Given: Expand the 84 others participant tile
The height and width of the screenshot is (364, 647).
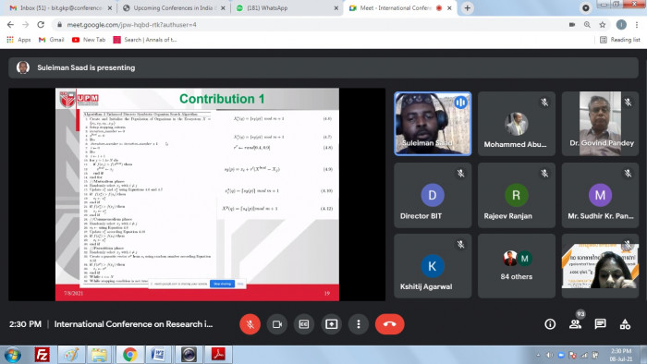Looking at the screenshot, I should click(x=516, y=266).
